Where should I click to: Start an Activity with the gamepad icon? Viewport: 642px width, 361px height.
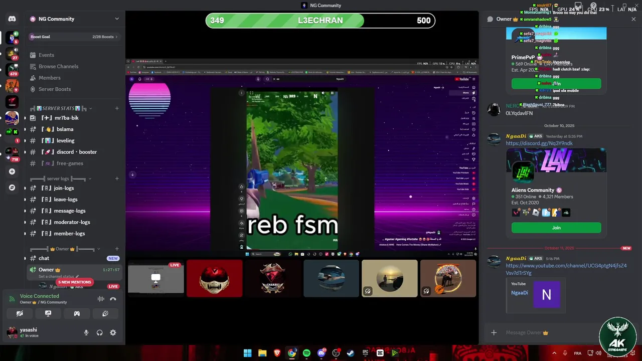[77, 313]
